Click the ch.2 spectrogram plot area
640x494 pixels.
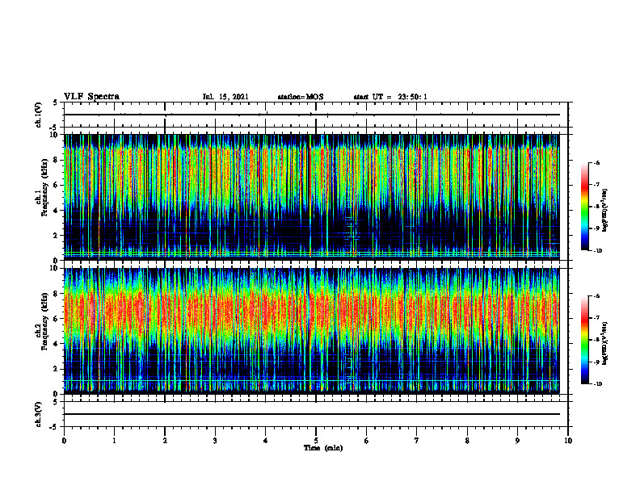[x=312, y=331]
